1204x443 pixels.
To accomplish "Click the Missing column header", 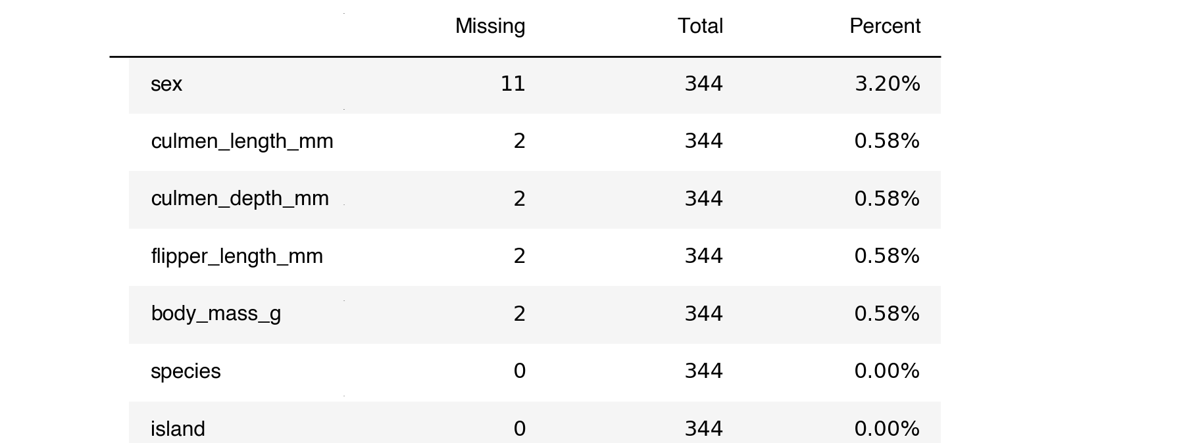I will click(490, 26).
